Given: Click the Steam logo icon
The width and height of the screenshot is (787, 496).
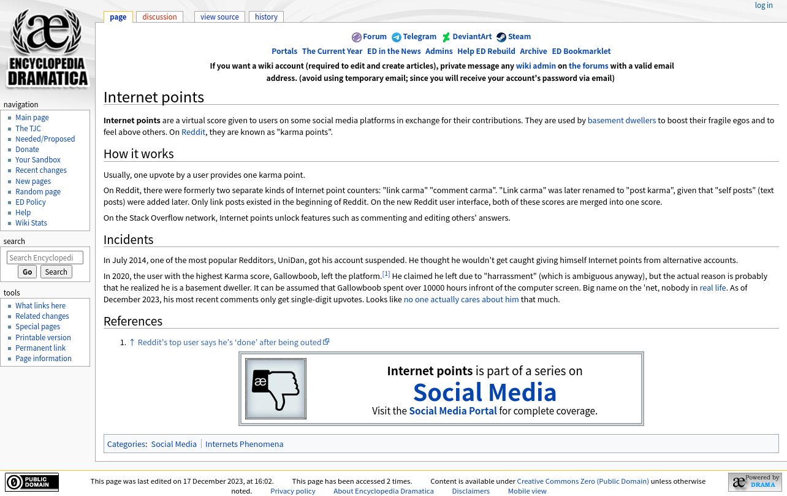Looking at the screenshot, I should 501,37.
